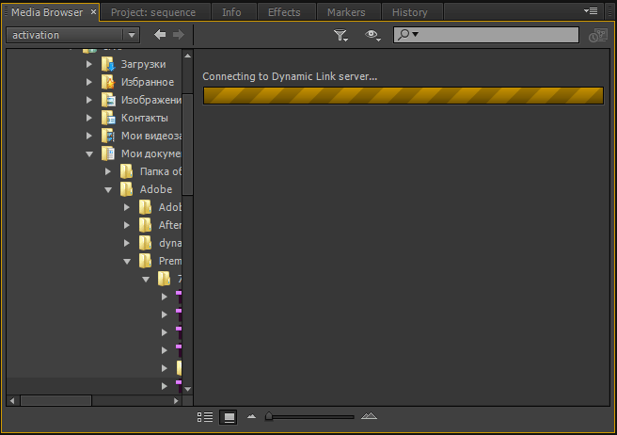Close the Media Browser tab
The image size is (617, 435).
point(93,12)
